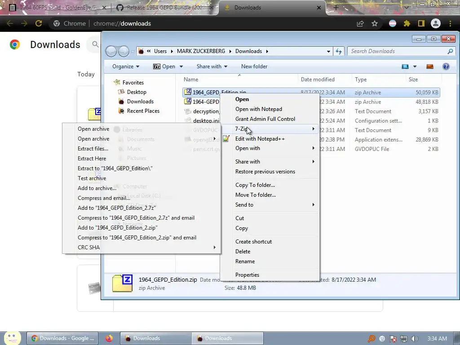Expand the Open button dropdown arrow
460x345 pixels.
(x=181, y=66)
